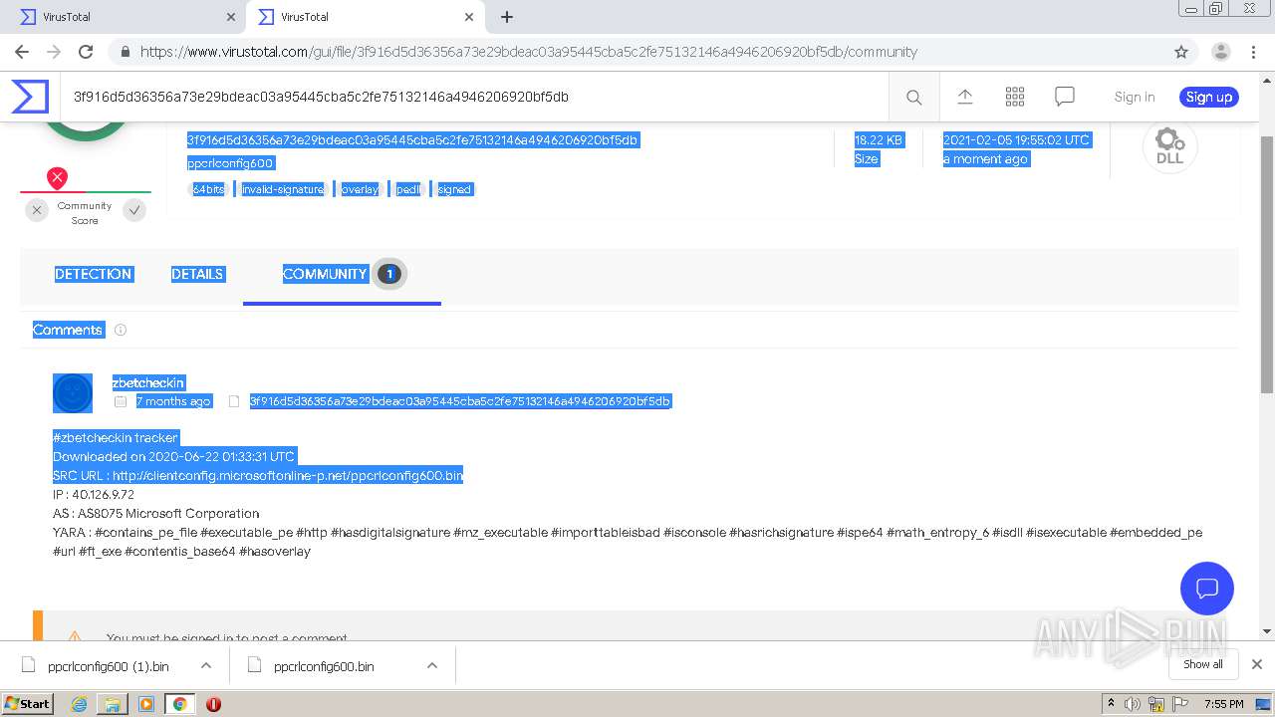The height and width of the screenshot is (717, 1275).
Task: Click the #zbetcheckin tracker hashtag
Action: pyautogui.click(x=116, y=437)
